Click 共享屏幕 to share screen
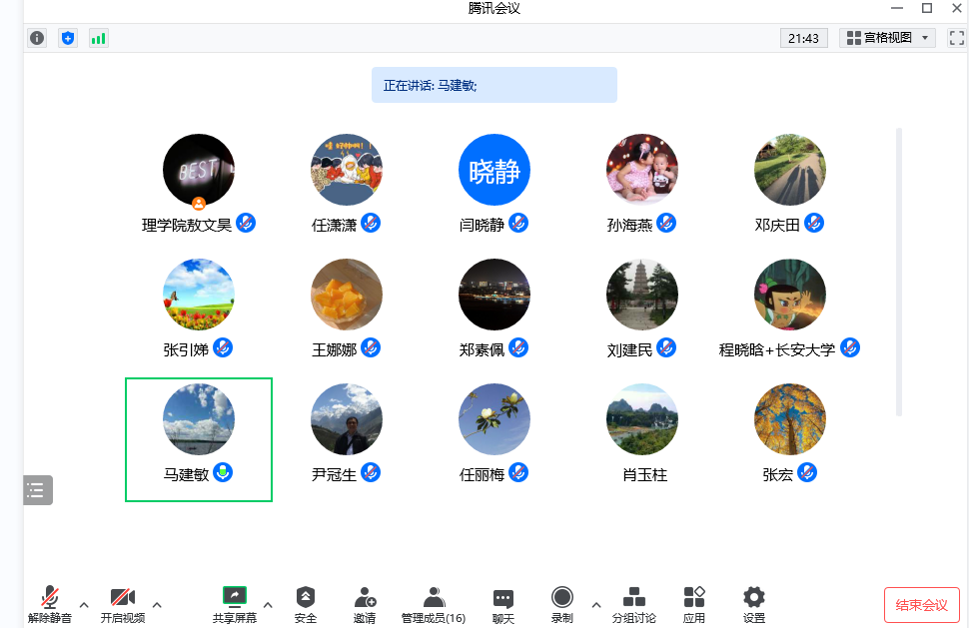The height and width of the screenshot is (628, 969). pyautogui.click(x=235, y=604)
